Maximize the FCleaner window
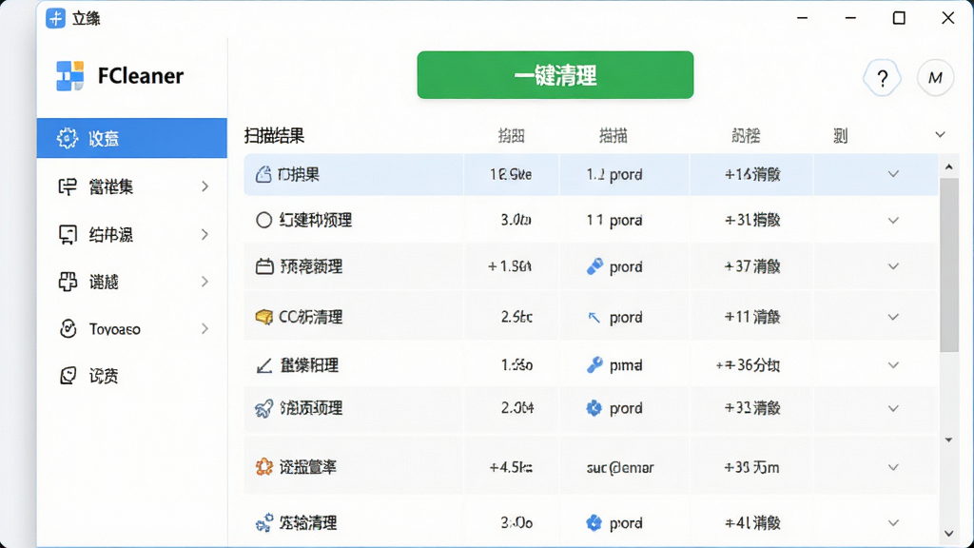Image resolution: width=974 pixels, height=548 pixels. pos(899,18)
